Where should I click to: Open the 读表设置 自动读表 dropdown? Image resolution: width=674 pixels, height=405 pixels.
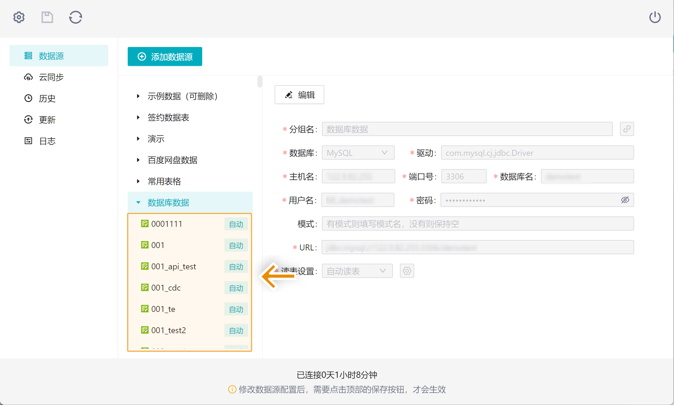tap(357, 271)
